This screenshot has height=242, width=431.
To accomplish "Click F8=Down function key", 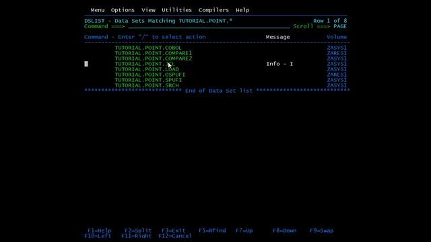I will pyautogui.click(x=284, y=231).
